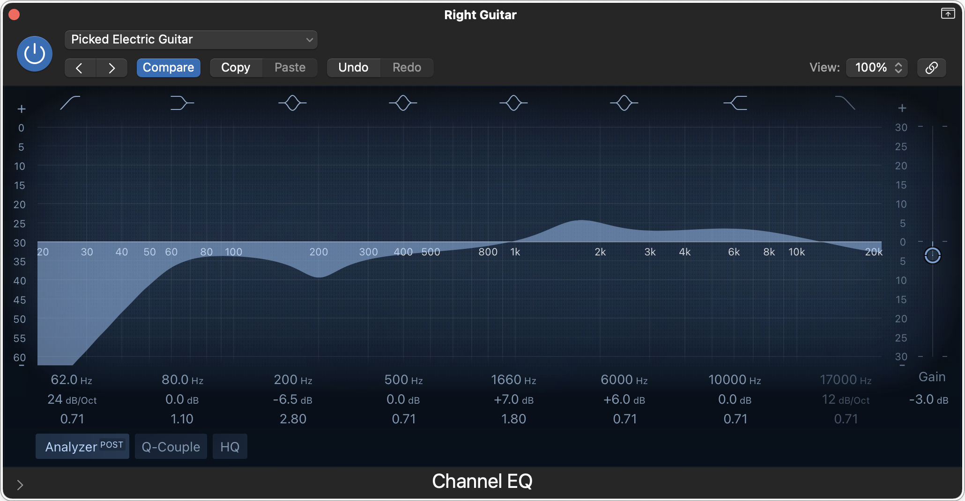Open the View size 100% popup
This screenshot has width=965, height=501.
tap(877, 68)
